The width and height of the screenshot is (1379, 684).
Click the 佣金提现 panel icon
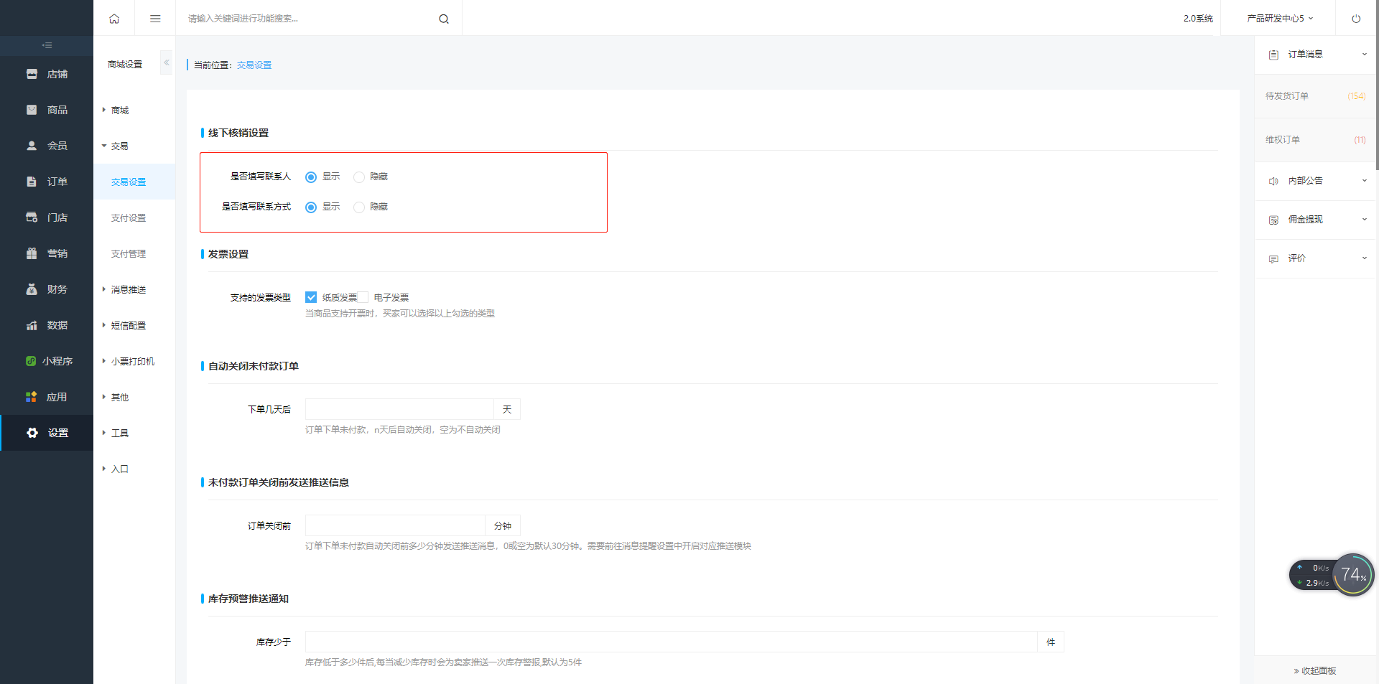pyautogui.click(x=1273, y=220)
